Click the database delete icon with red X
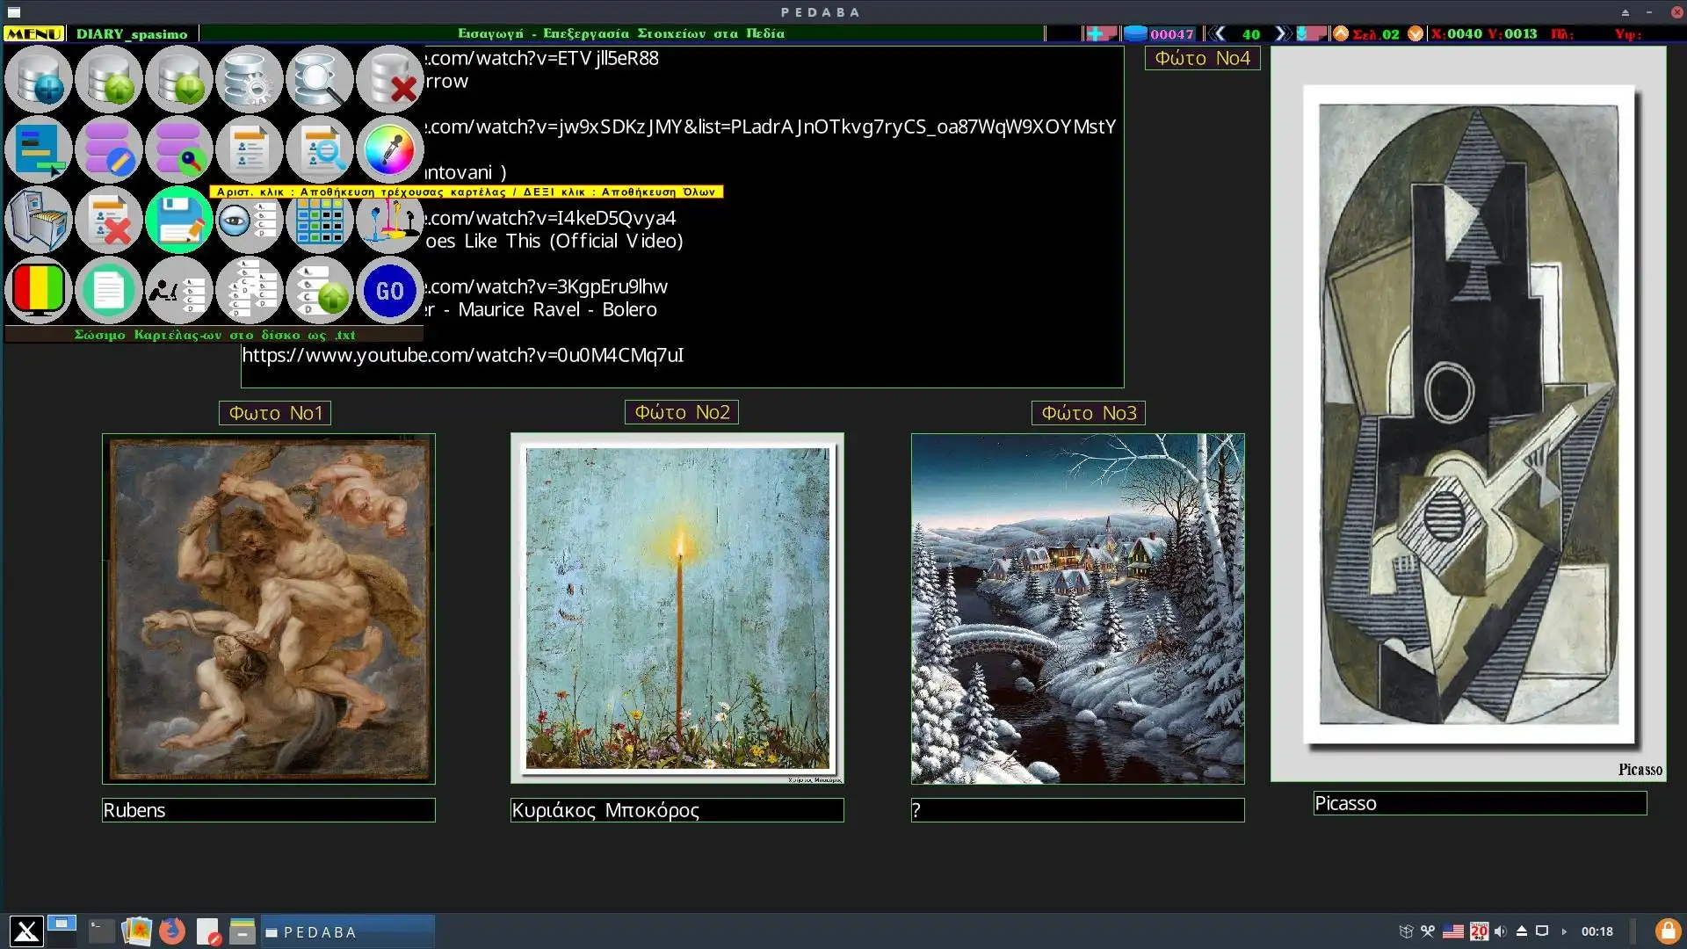 (389, 80)
